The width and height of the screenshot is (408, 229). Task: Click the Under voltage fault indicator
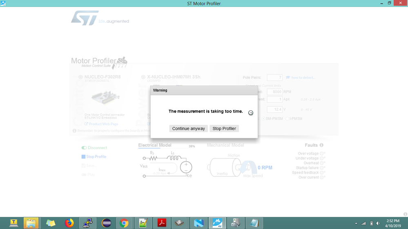(322, 159)
